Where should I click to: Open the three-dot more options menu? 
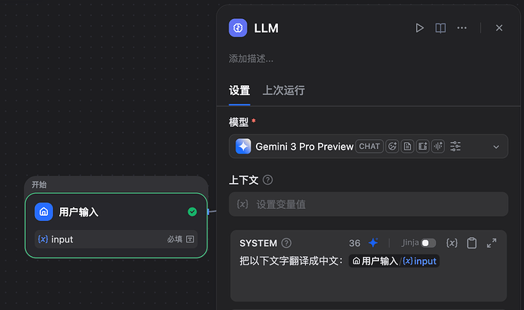[462, 28]
